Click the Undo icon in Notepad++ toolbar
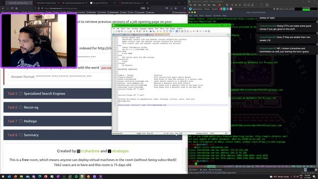The image size is (318, 179). (x=144, y=31)
